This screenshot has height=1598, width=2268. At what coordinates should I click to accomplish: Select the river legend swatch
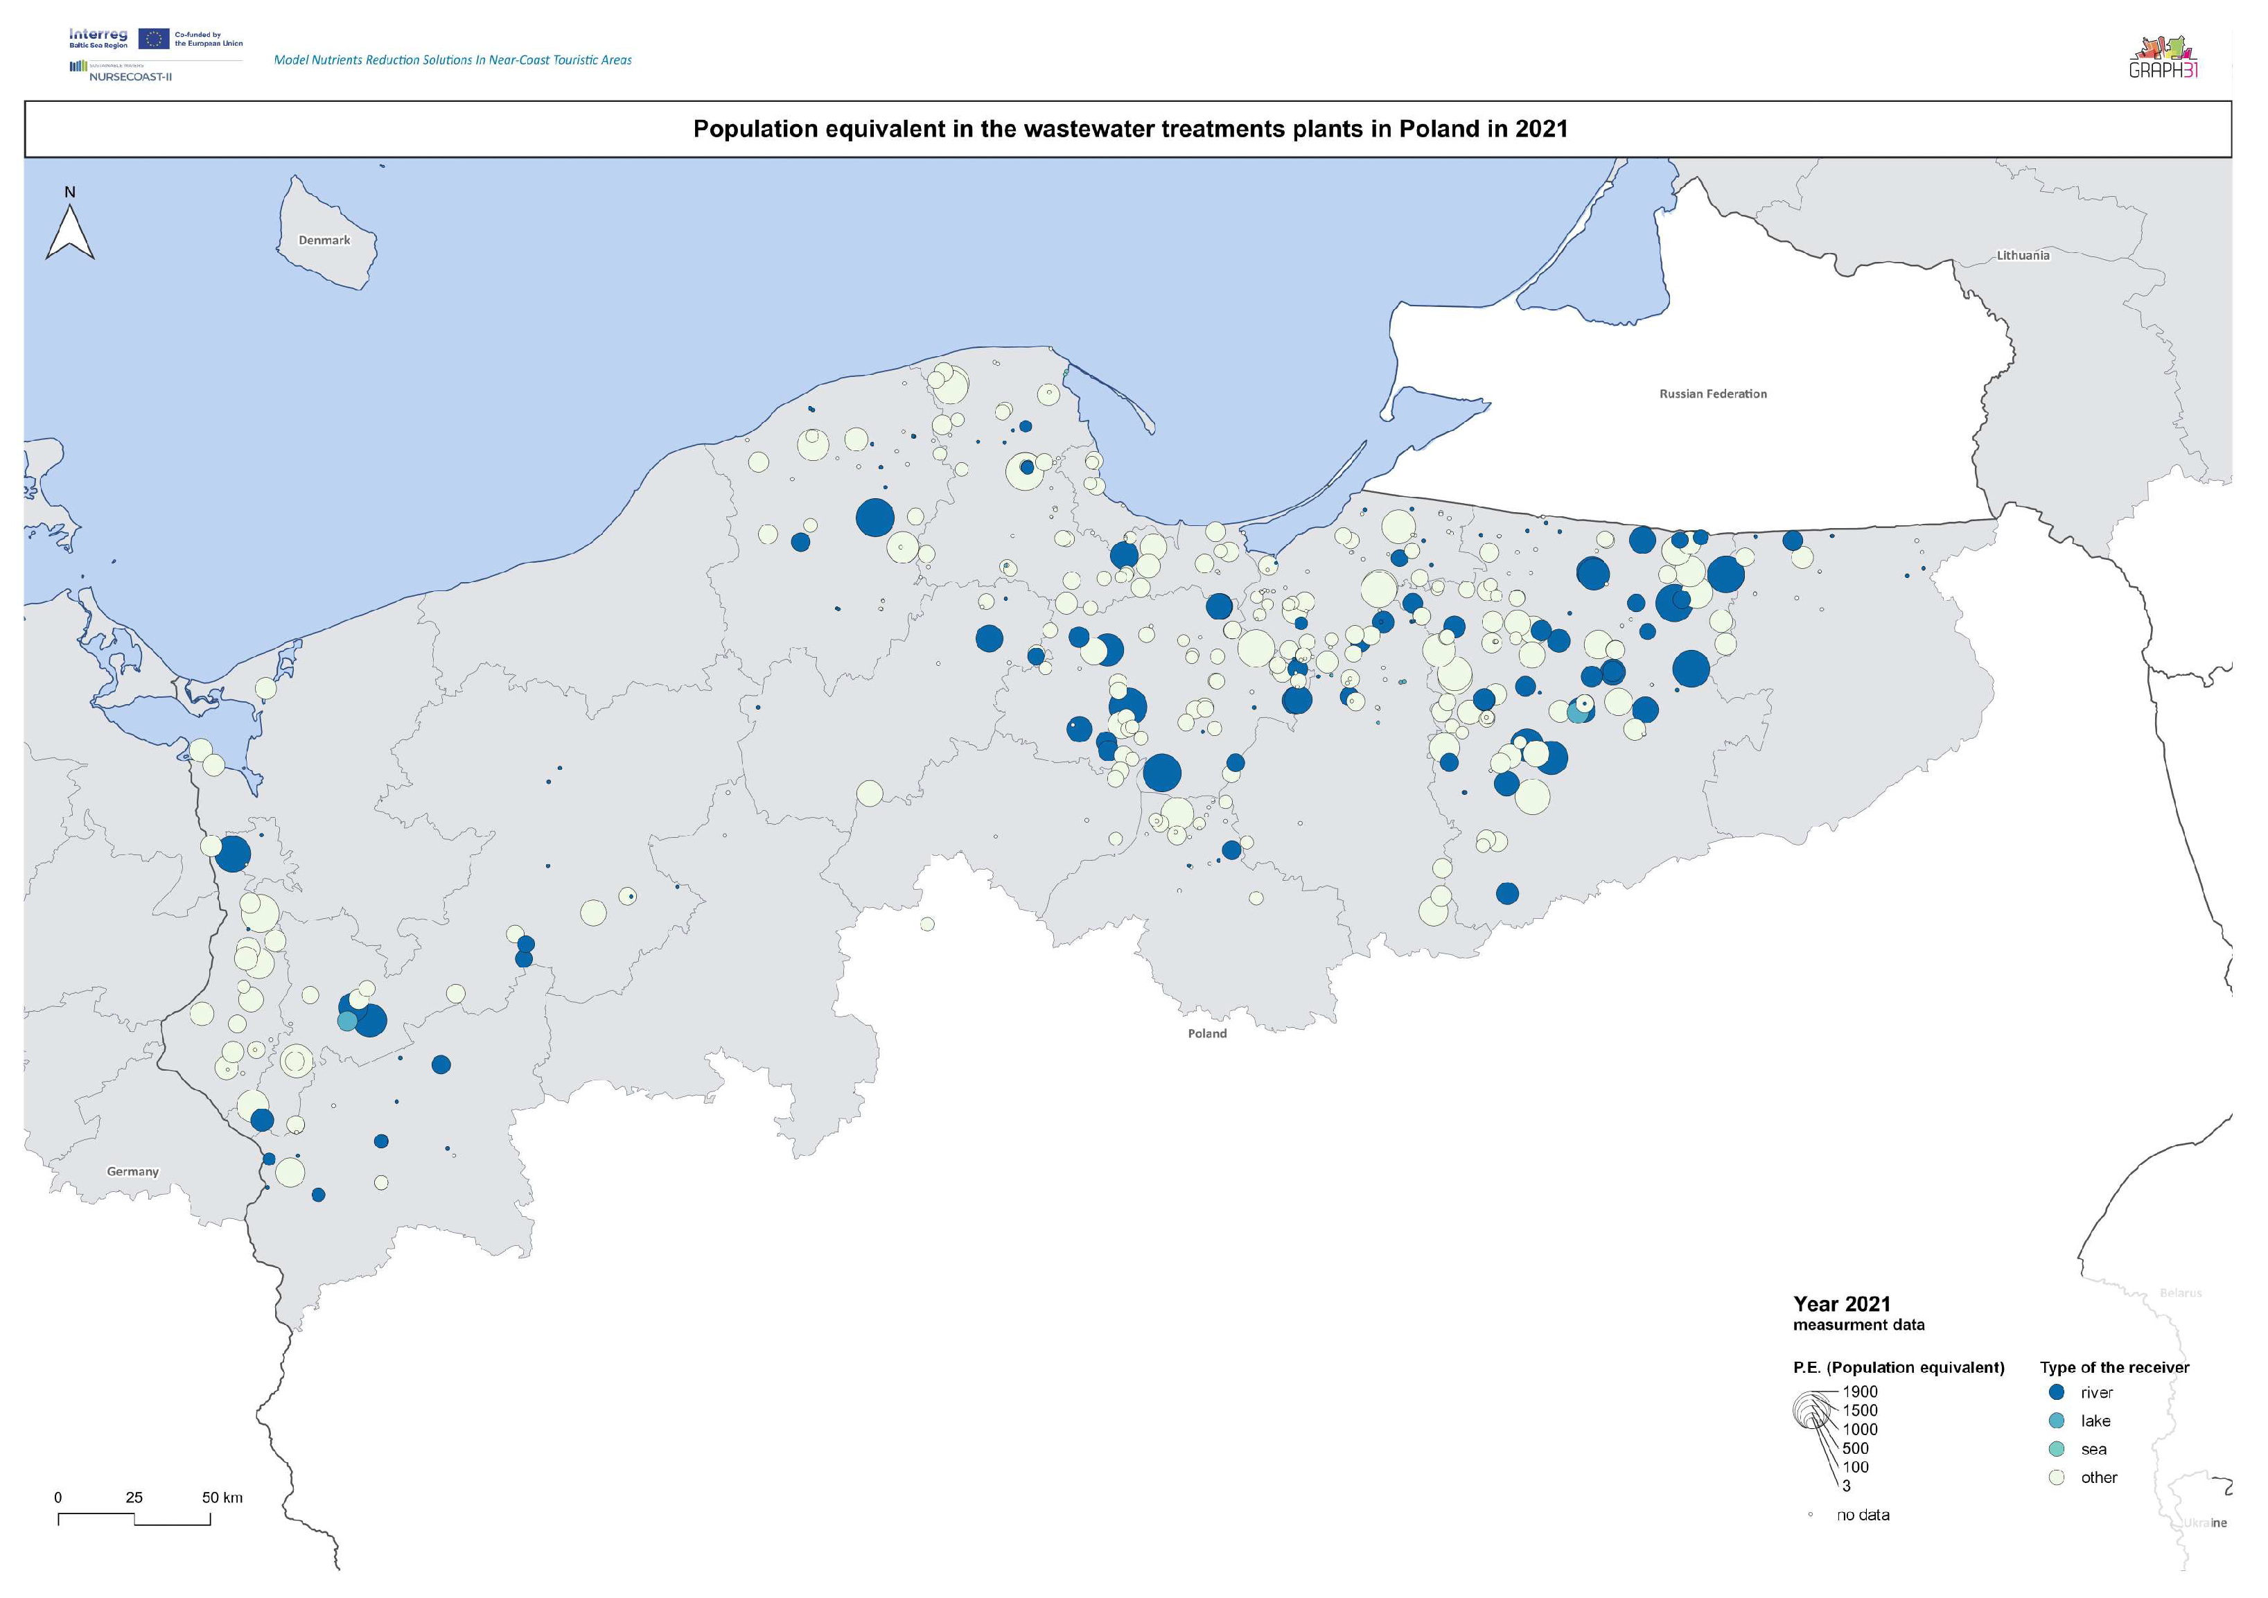pos(2057,1391)
